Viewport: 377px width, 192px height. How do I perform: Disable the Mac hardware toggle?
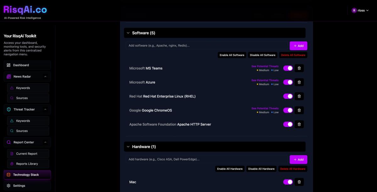coord(288,182)
